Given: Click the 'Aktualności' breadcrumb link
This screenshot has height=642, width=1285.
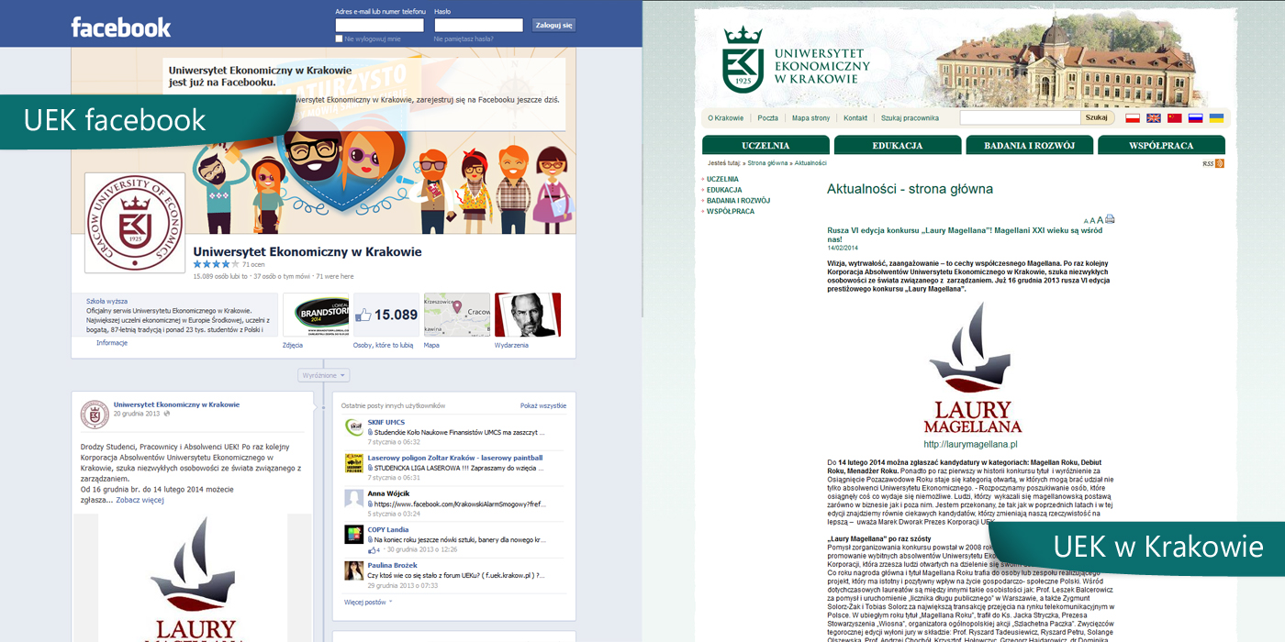Looking at the screenshot, I should [810, 162].
